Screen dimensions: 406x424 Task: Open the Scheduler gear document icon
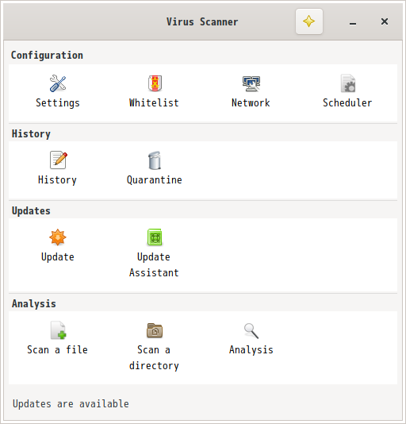coord(348,83)
